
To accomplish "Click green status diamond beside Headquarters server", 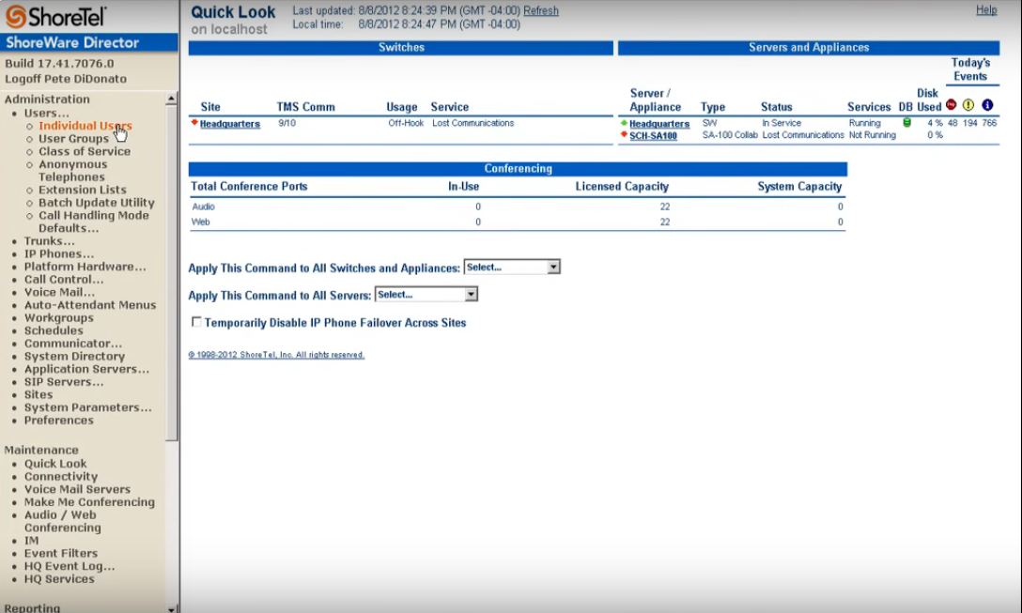I will [624, 123].
